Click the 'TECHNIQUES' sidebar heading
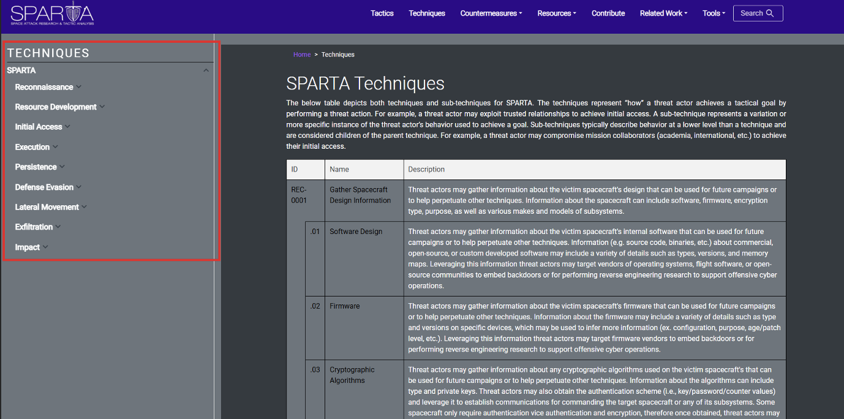844x419 pixels. click(x=48, y=53)
